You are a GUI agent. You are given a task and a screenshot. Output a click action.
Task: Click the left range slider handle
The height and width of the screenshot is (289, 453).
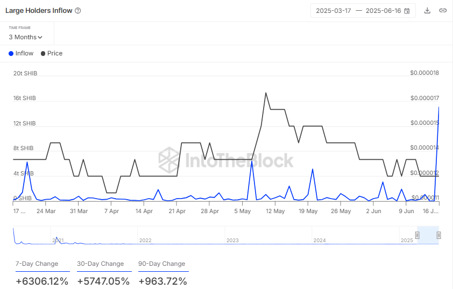pyautogui.click(x=417, y=235)
